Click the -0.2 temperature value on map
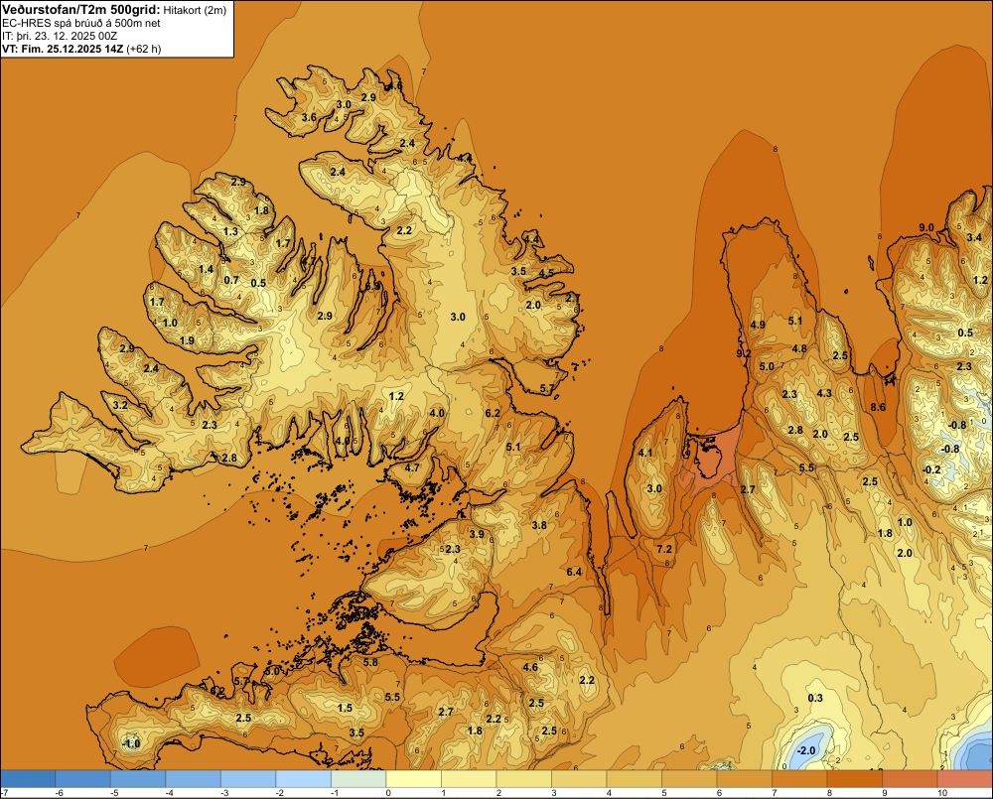Screen dimensions: 993x799 coord(930,469)
